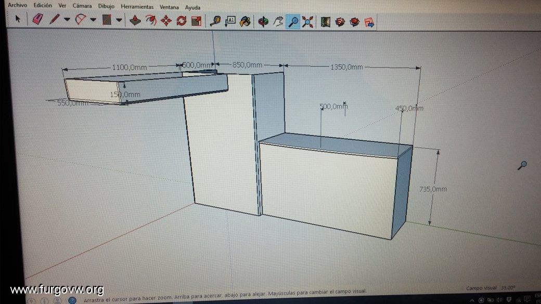
Task: Click the 1350,0mm dimension label
Action: click(347, 67)
